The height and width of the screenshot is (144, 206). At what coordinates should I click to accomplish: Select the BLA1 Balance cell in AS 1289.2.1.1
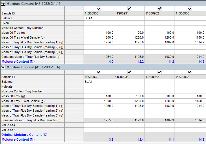99,18
